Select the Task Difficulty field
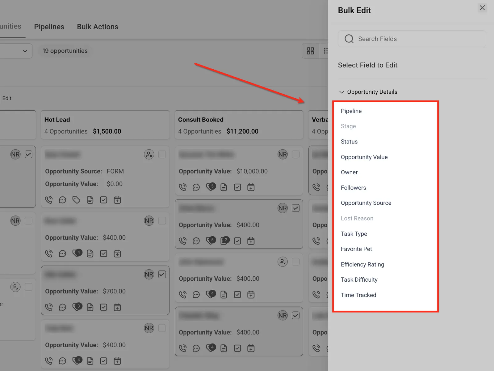Image resolution: width=494 pixels, height=371 pixels. [359, 279]
